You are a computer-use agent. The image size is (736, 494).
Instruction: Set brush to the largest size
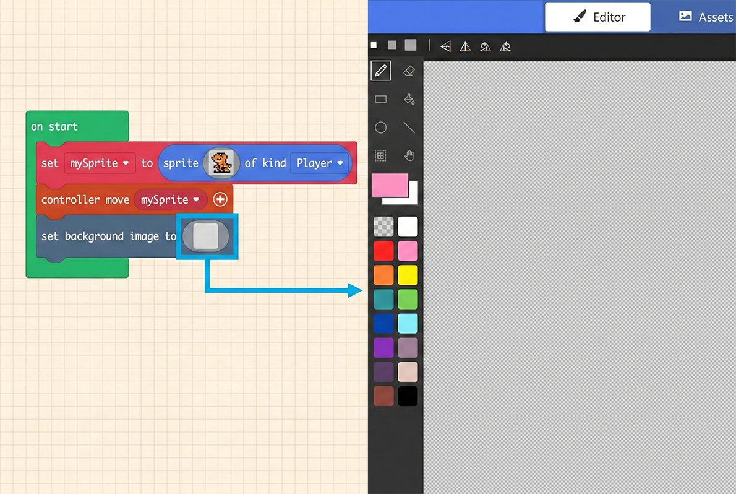tap(410, 45)
